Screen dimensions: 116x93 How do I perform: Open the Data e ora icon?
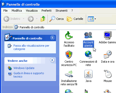tap(107, 55)
